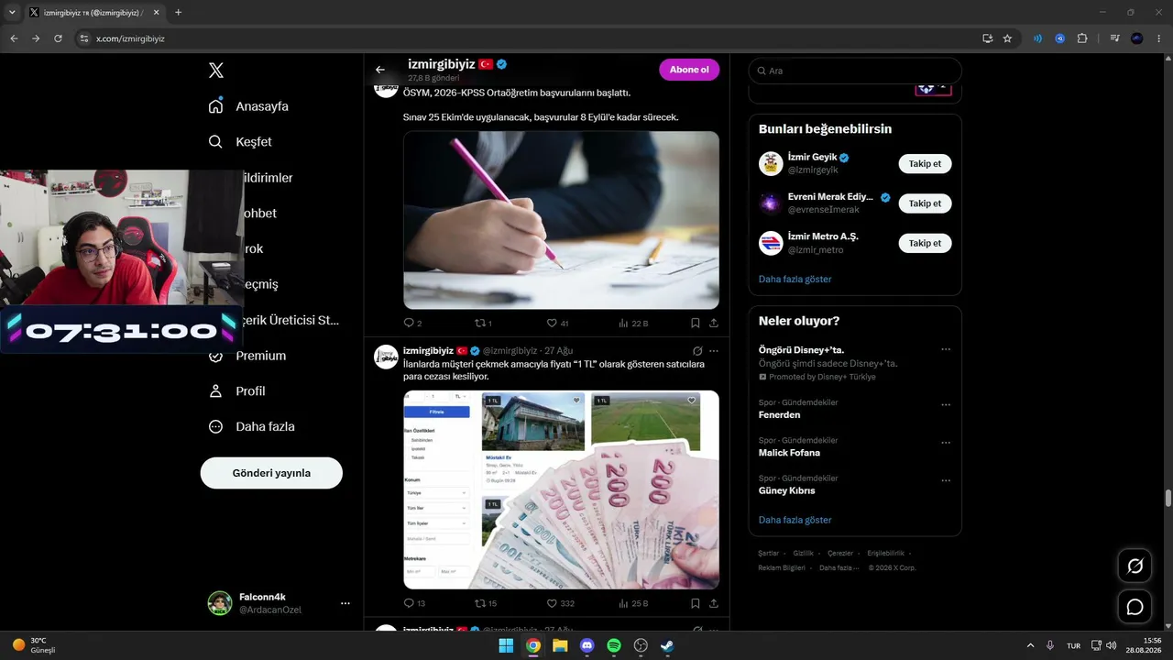Open options for the Öngörü Disney+ promotion
This screenshot has height=660, width=1173.
(x=946, y=349)
